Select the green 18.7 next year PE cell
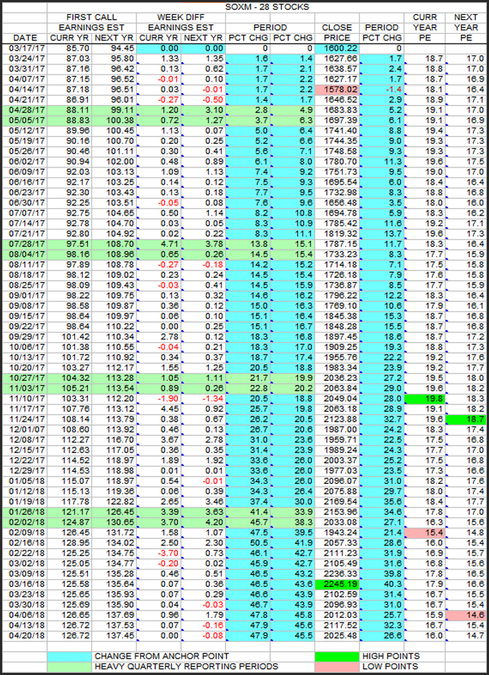Viewport: 489px width, 675px height. pos(465,418)
